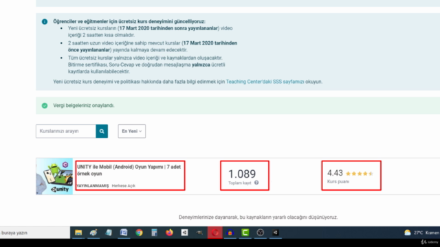Viewport: 440px width, 247px height.
Task: Open the UNITY Android course thumbnail
Action: coord(54,176)
